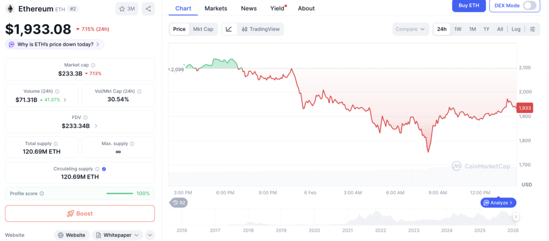Open "Why is ETH's price down today?"
549x241 pixels.
pyautogui.click(x=55, y=44)
